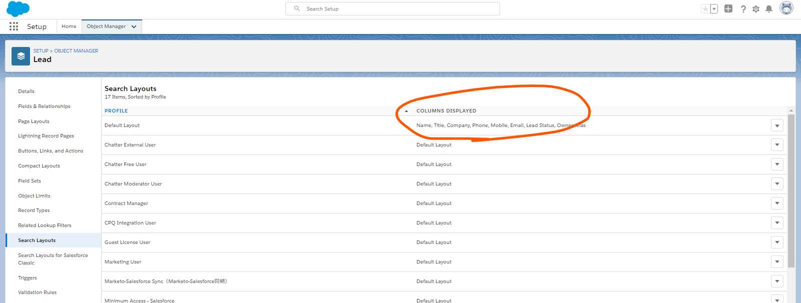Image resolution: width=801 pixels, height=303 pixels.
Task: Open Validation Rules in the sidebar
Action: coord(38,292)
